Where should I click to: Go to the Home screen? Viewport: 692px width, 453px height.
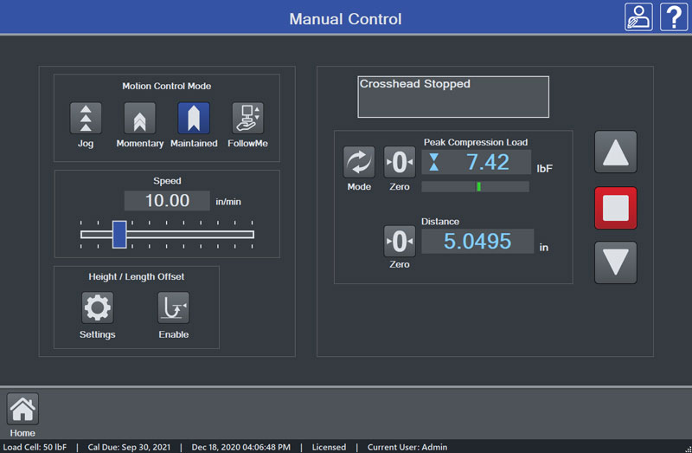point(22,408)
